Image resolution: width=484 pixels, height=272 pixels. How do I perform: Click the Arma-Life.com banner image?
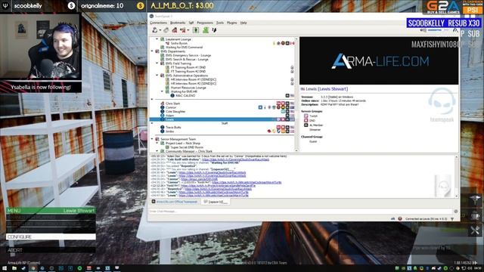[379, 60]
